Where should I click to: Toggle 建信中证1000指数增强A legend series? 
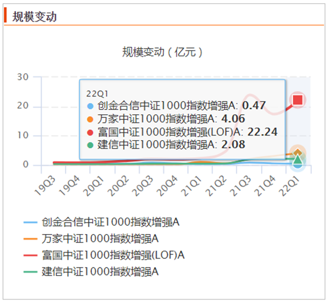(x=91, y=271)
